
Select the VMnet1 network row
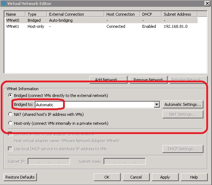point(101,26)
